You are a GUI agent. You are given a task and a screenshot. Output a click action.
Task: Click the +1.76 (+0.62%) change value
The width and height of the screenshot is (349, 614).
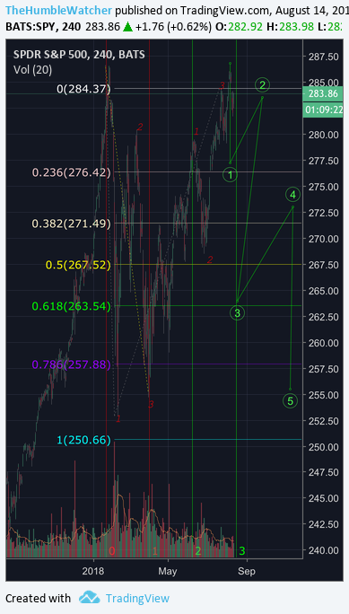[174, 27]
